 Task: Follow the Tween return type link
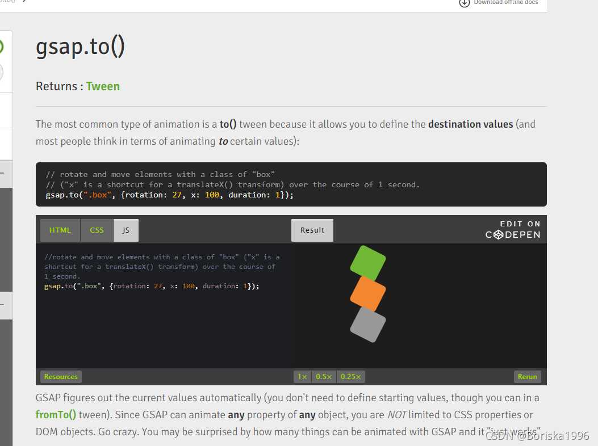click(103, 86)
